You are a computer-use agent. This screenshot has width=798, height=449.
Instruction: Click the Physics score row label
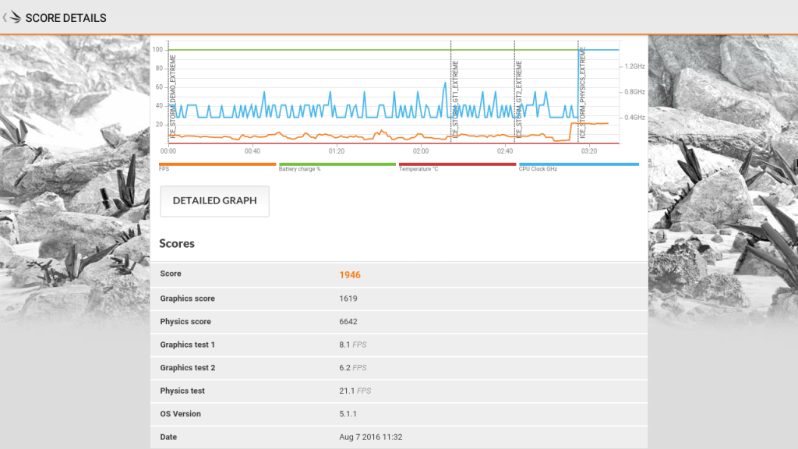tap(185, 322)
